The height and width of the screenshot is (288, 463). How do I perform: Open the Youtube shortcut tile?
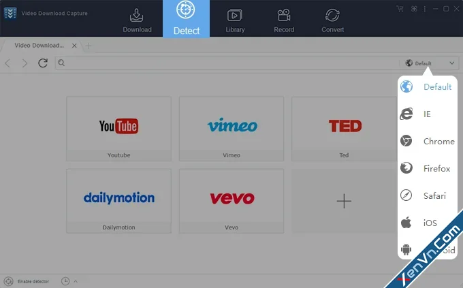pos(118,129)
